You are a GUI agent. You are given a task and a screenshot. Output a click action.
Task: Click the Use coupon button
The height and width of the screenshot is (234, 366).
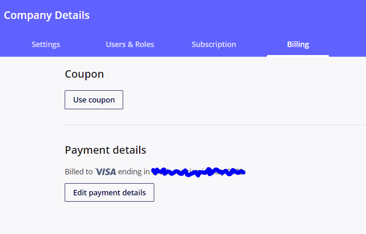[94, 100]
